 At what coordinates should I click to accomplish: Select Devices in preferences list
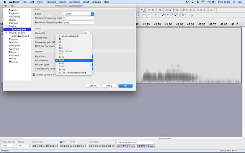(13, 10)
